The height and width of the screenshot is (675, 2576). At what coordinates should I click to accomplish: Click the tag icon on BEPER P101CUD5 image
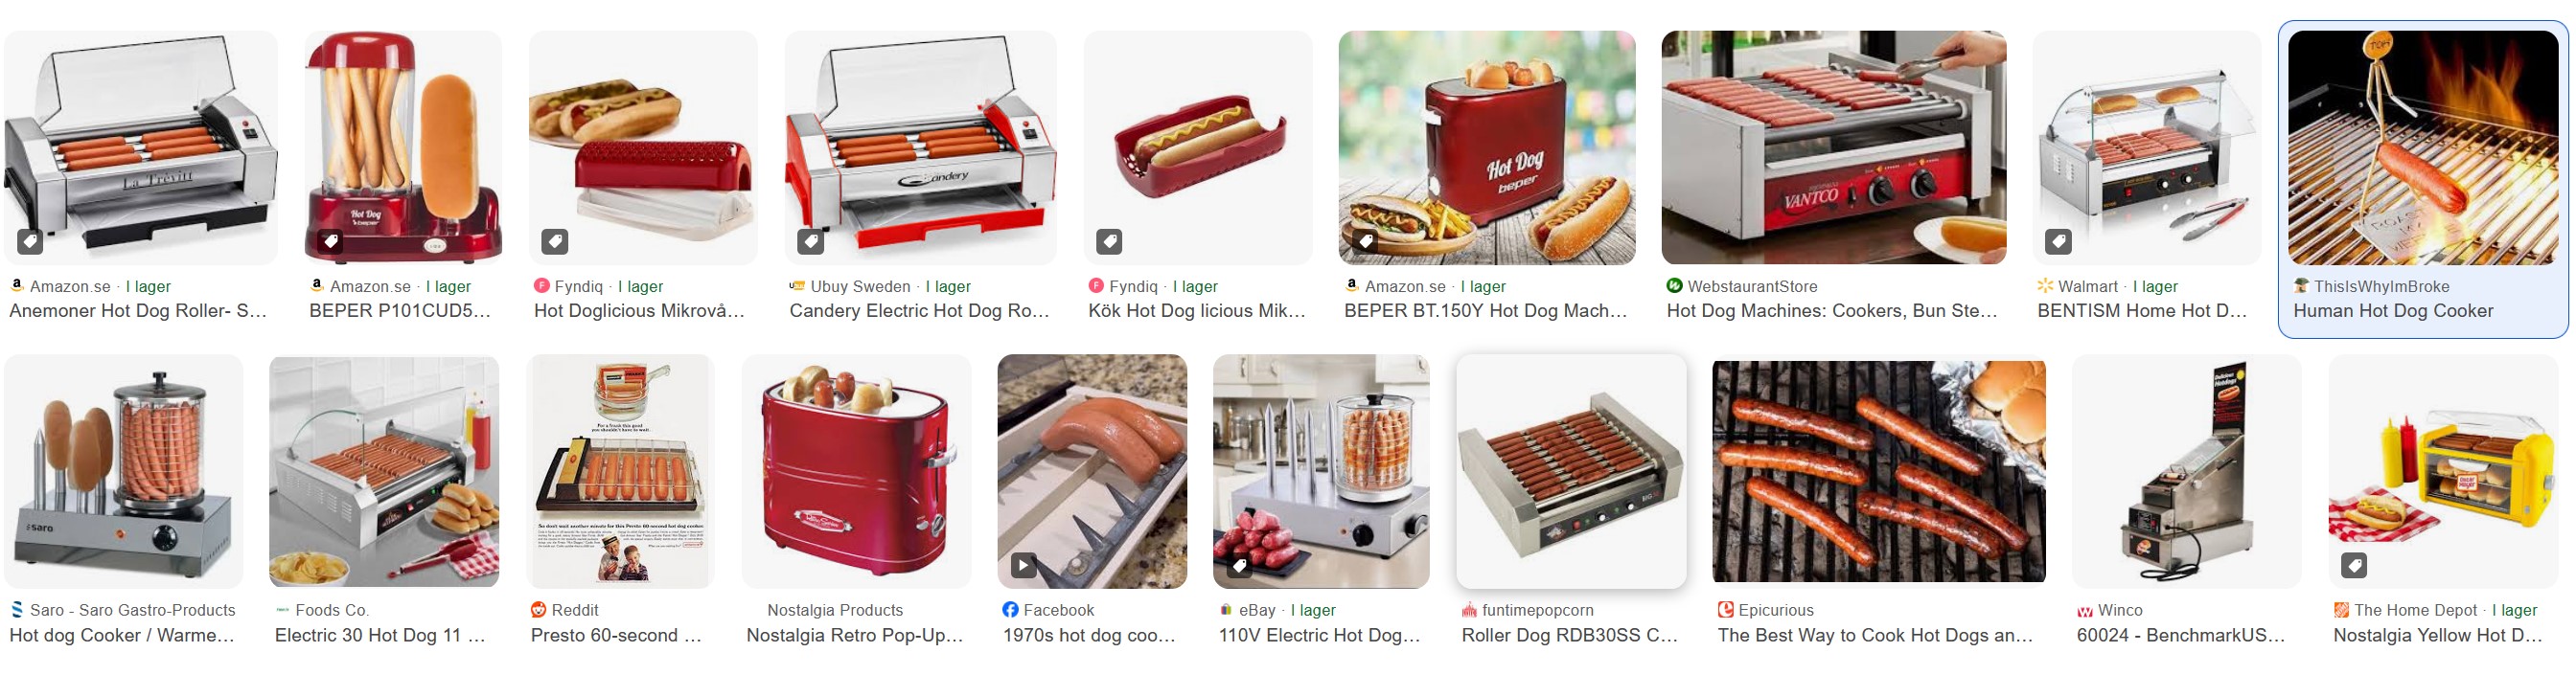[330, 240]
